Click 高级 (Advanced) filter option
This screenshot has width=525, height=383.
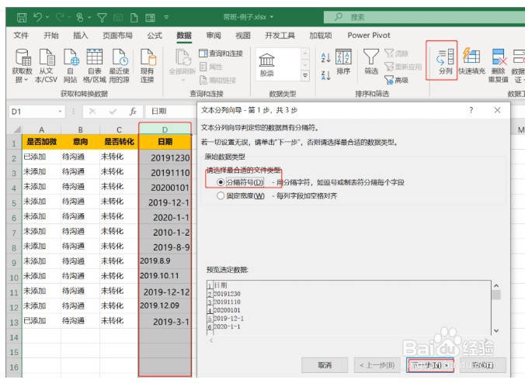(396, 80)
